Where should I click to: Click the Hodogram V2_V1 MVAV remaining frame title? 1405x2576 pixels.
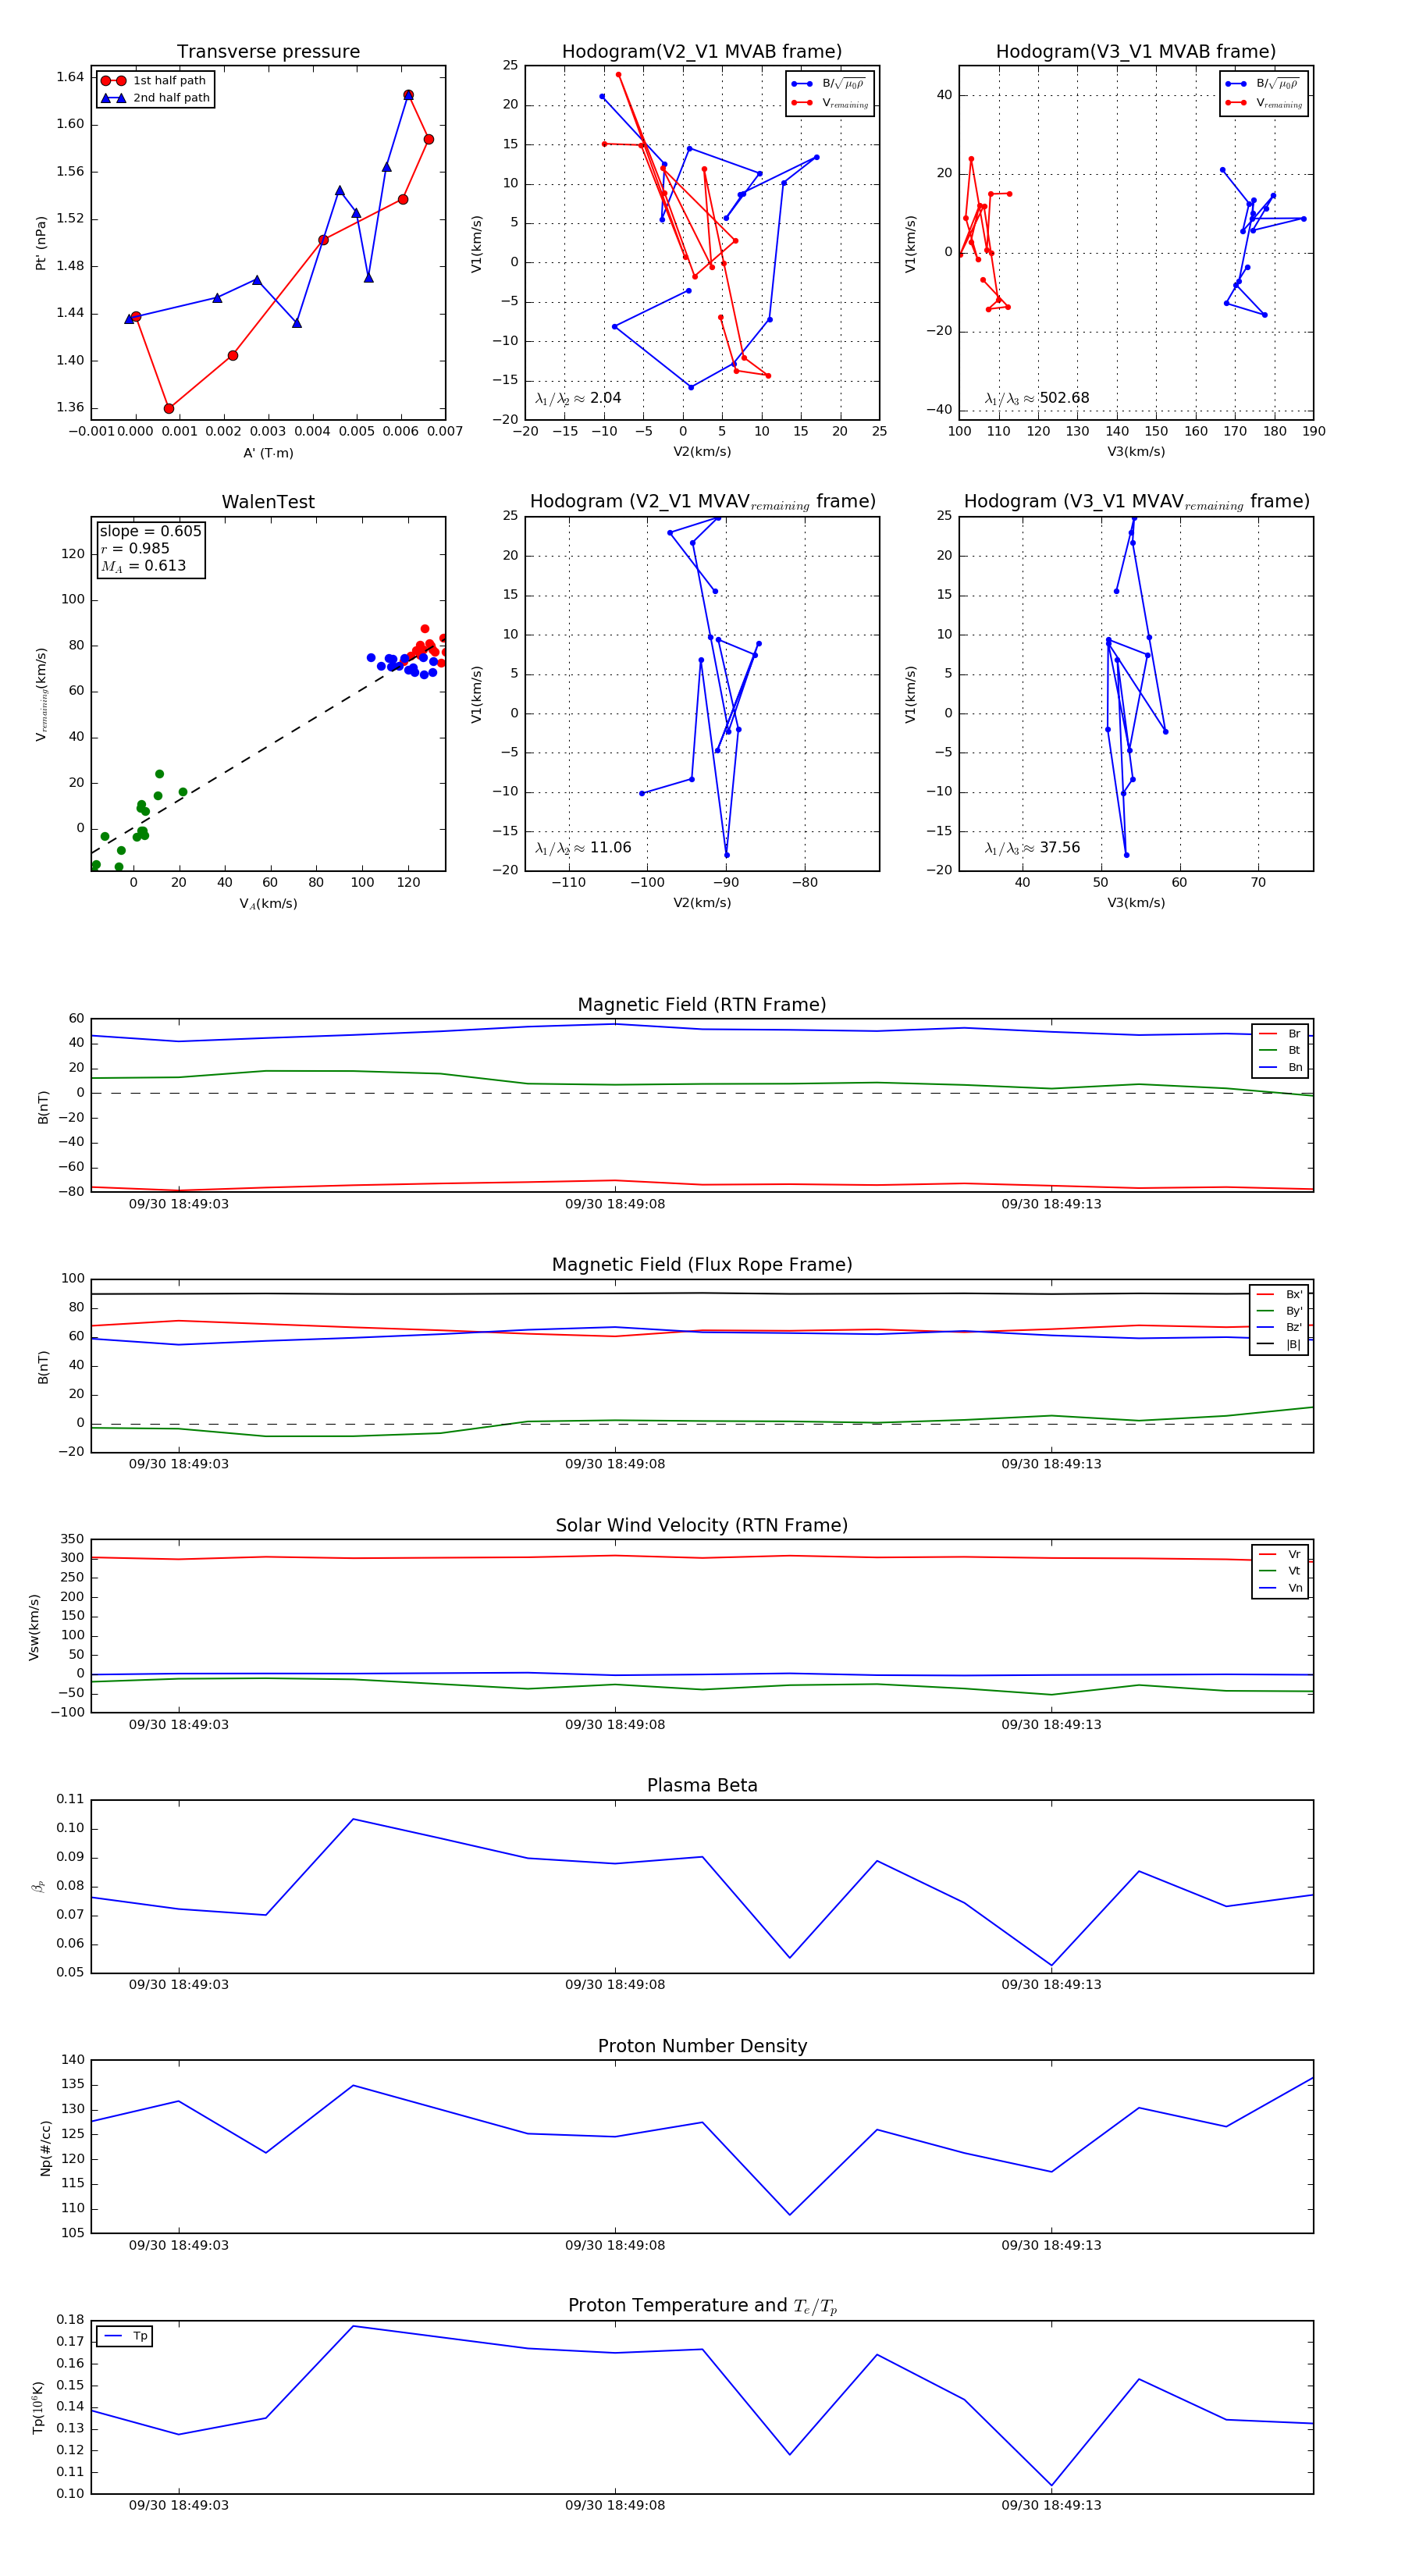pyautogui.click(x=702, y=502)
